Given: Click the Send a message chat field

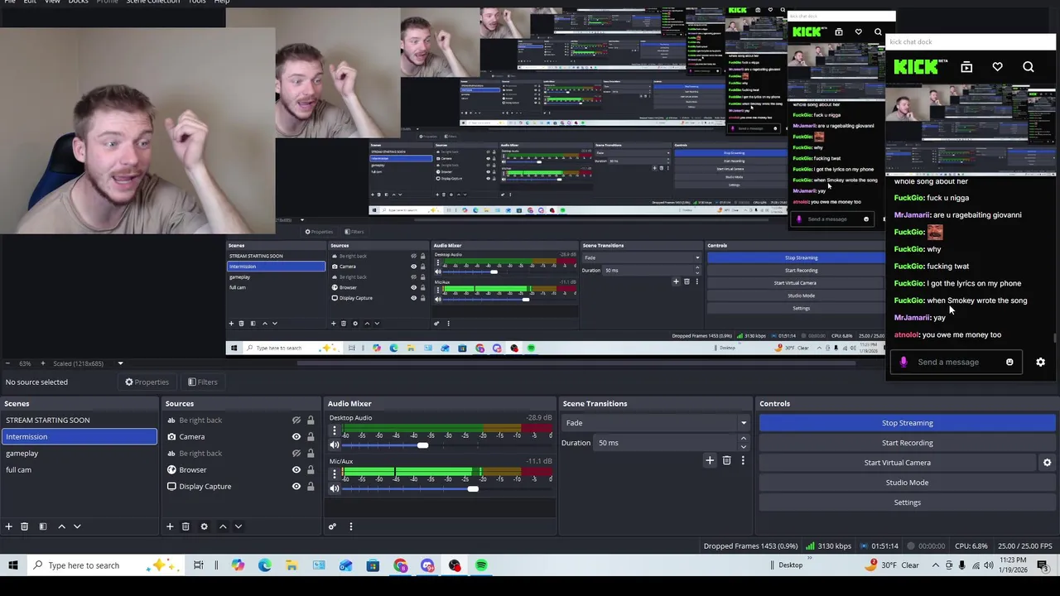Looking at the screenshot, I should (948, 362).
